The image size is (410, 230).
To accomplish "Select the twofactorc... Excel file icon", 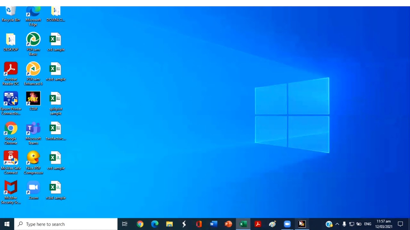I will [55, 131].
